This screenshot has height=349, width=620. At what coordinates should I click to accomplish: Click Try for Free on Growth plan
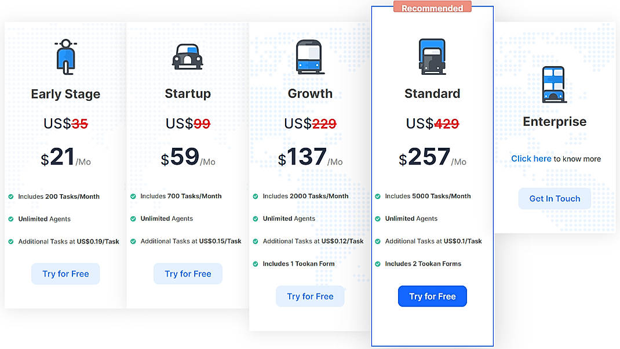(310, 296)
